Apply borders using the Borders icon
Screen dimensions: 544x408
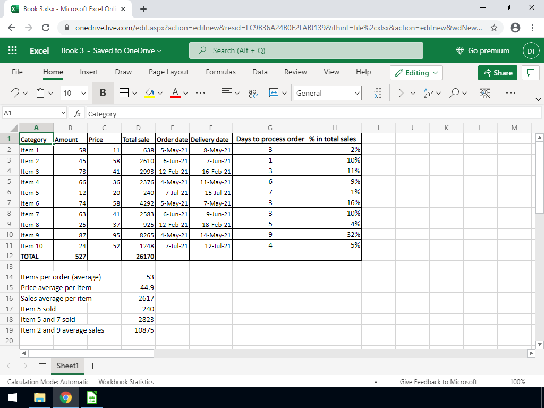pos(123,93)
